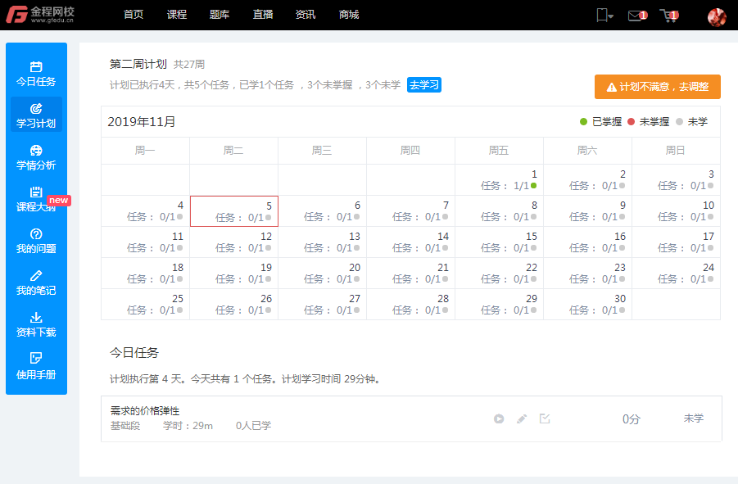Click the blue 去学习 button
This screenshot has width=738, height=484.
point(424,85)
